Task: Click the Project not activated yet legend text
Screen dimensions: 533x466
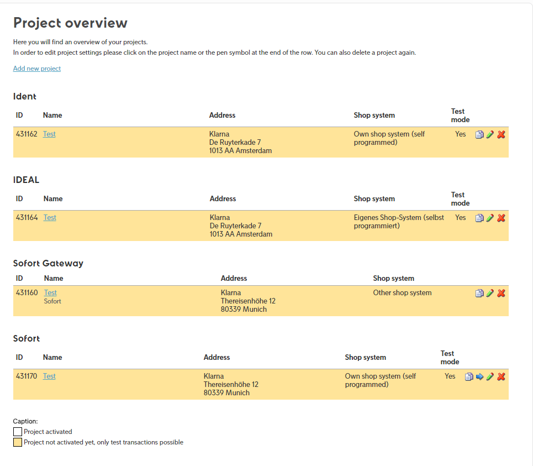Action: 104,442
